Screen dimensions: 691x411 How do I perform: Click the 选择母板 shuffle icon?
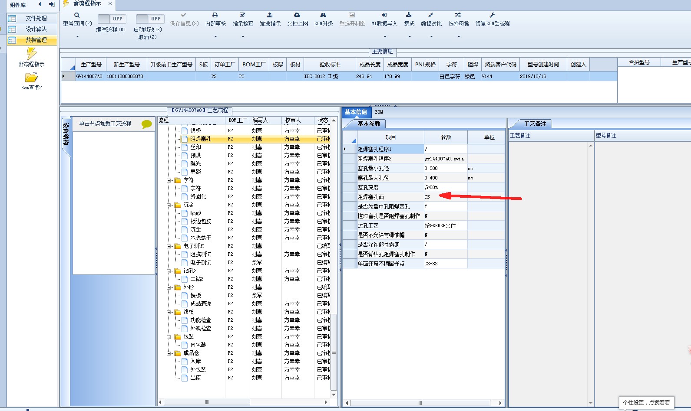click(x=458, y=15)
